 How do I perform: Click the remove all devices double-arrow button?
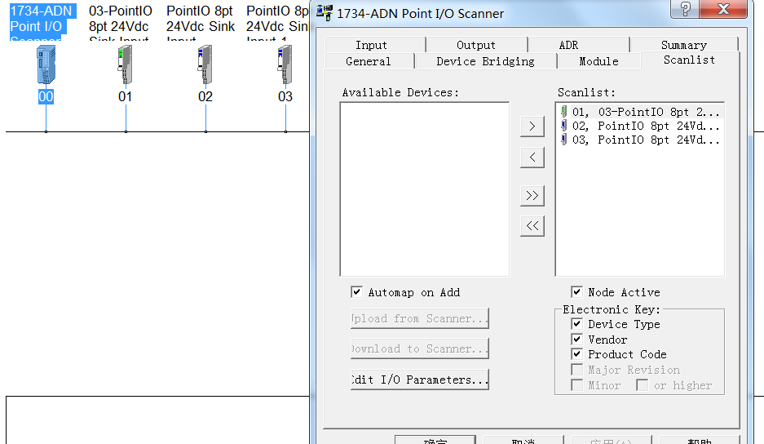click(532, 226)
